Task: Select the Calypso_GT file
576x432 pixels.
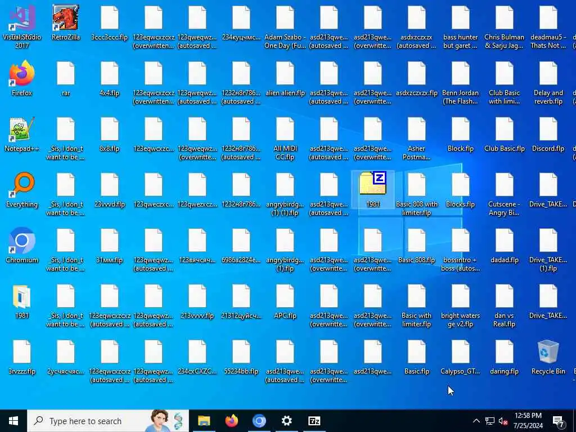Action: tap(461, 357)
